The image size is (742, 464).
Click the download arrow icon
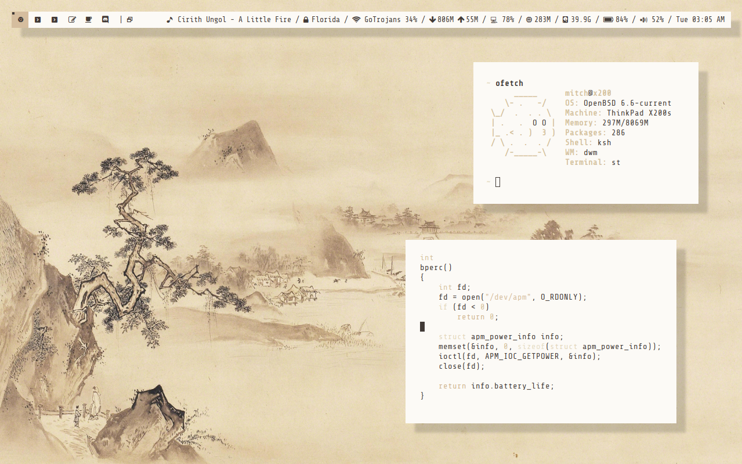(432, 20)
